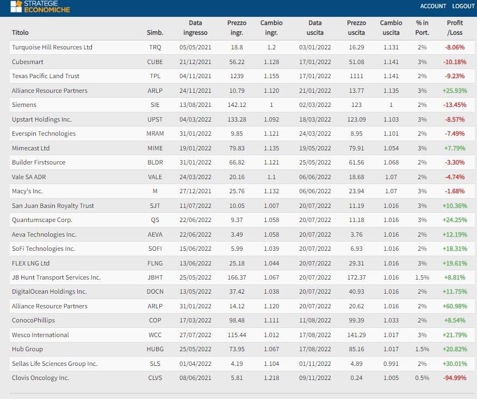This screenshot has width=477, height=399.
Task: Click the +7.79% profit value
Action: (x=455, y=148)
